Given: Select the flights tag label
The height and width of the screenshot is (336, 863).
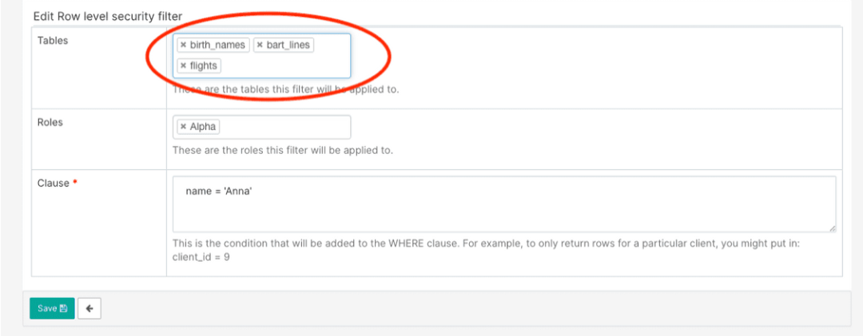Looking at the screenshot, I should pyautogui.click(x=204, y=65).
